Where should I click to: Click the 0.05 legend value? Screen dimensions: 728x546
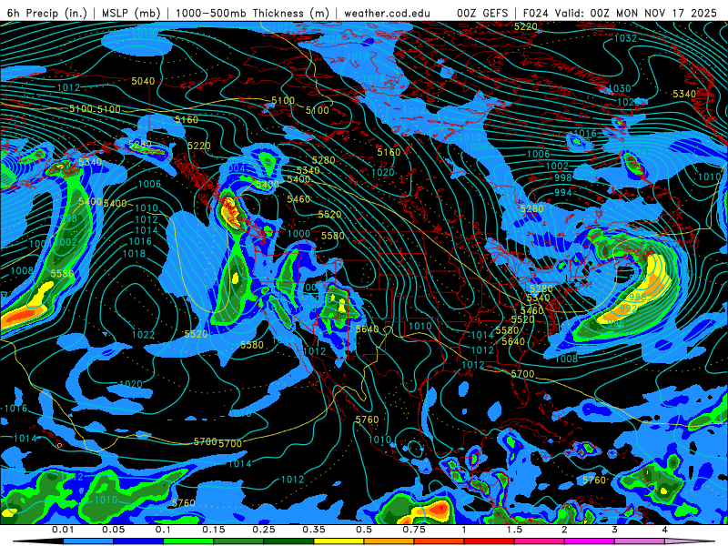click(x=113, y=530)
